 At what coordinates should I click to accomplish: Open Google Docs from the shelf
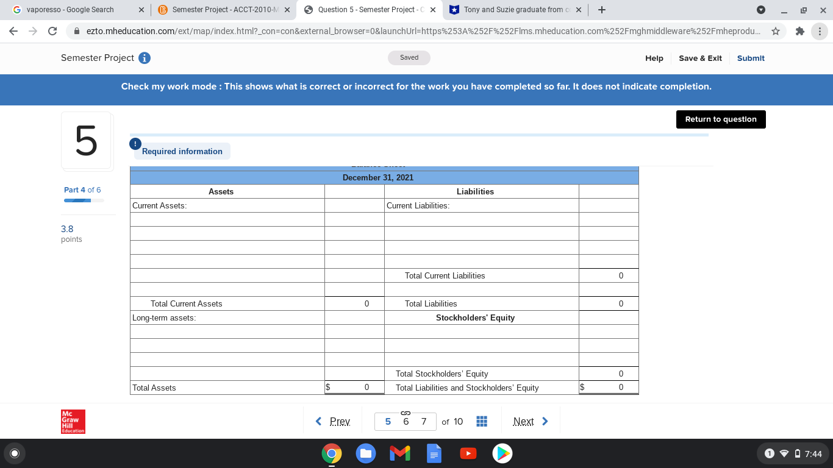click(434, 453)
